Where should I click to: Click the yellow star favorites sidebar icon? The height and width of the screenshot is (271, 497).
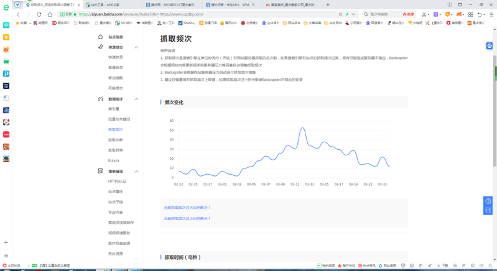point(6,37)
